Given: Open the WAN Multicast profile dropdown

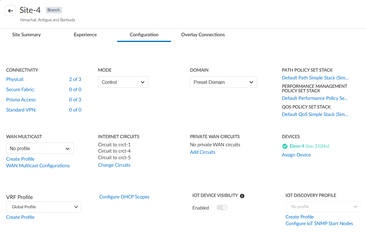Looking at the screenshot, I should [40, 148].
